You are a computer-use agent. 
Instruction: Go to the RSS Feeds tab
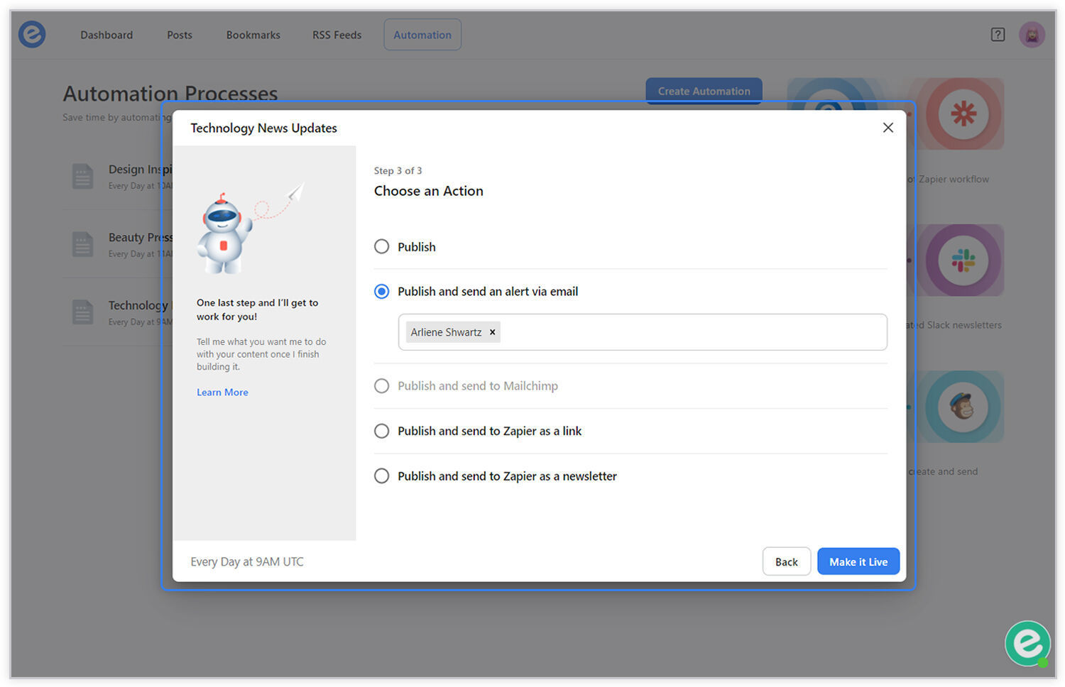(x=337, y=35)
